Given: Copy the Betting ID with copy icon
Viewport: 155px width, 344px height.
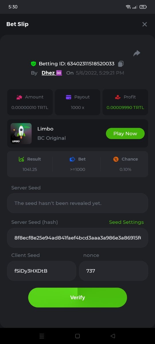Looking at the screenshot, I should pos(121,64).
